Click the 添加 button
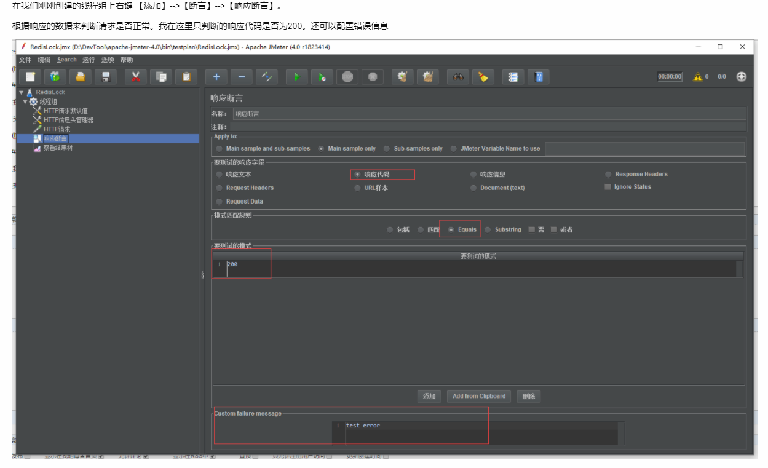The width and height of the screenshot is (768, 468). pos(429,396)
